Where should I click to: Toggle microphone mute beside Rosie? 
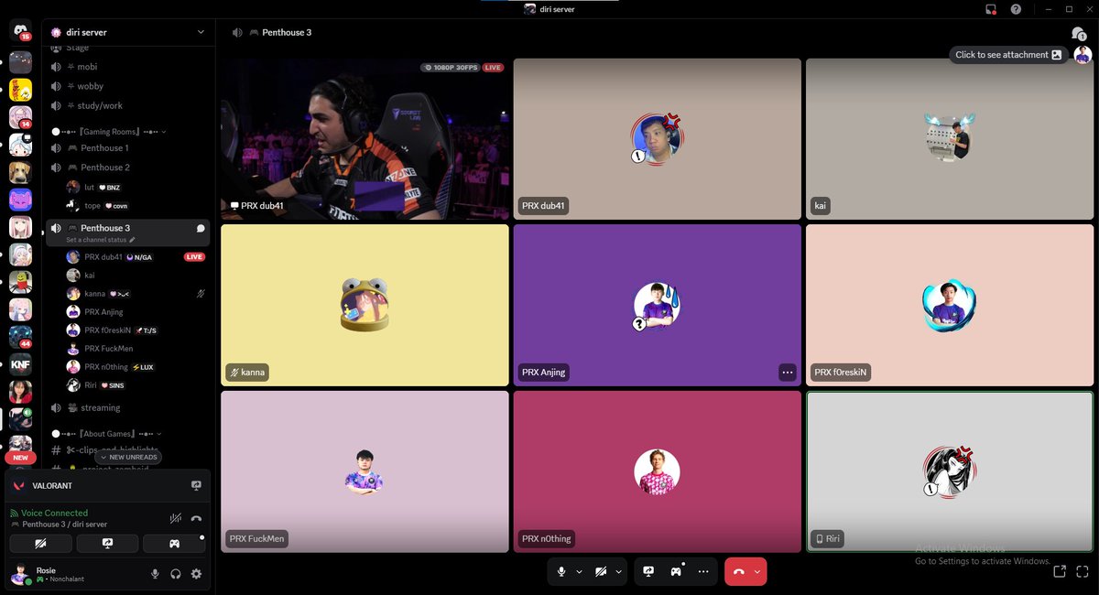click(x=155, y=574)
